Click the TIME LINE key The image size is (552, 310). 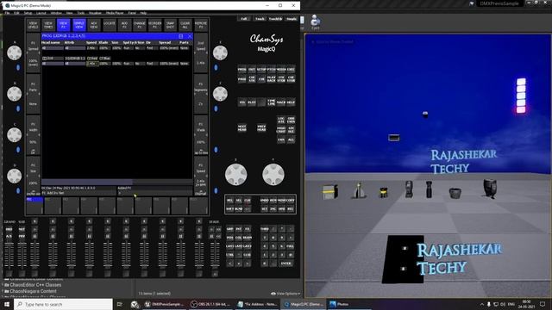pyautogui.click(x=271, y=102)
